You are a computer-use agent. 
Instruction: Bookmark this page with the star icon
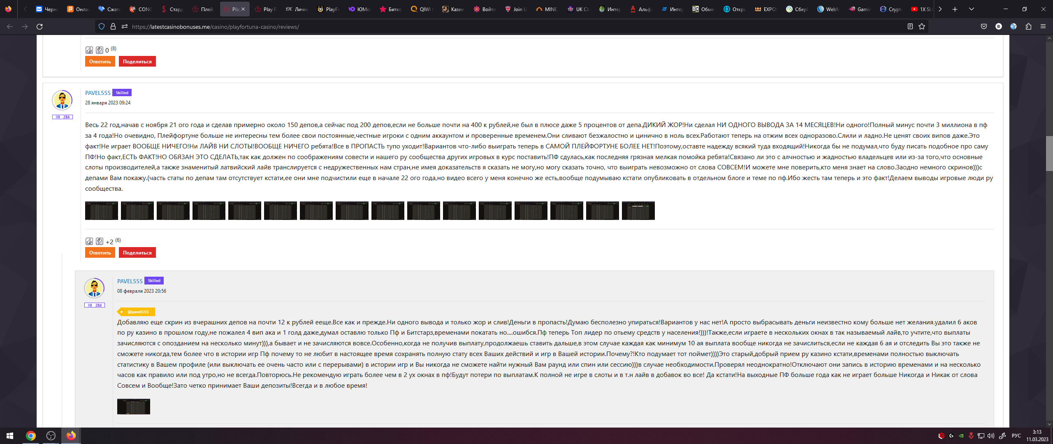coord(922,27)
